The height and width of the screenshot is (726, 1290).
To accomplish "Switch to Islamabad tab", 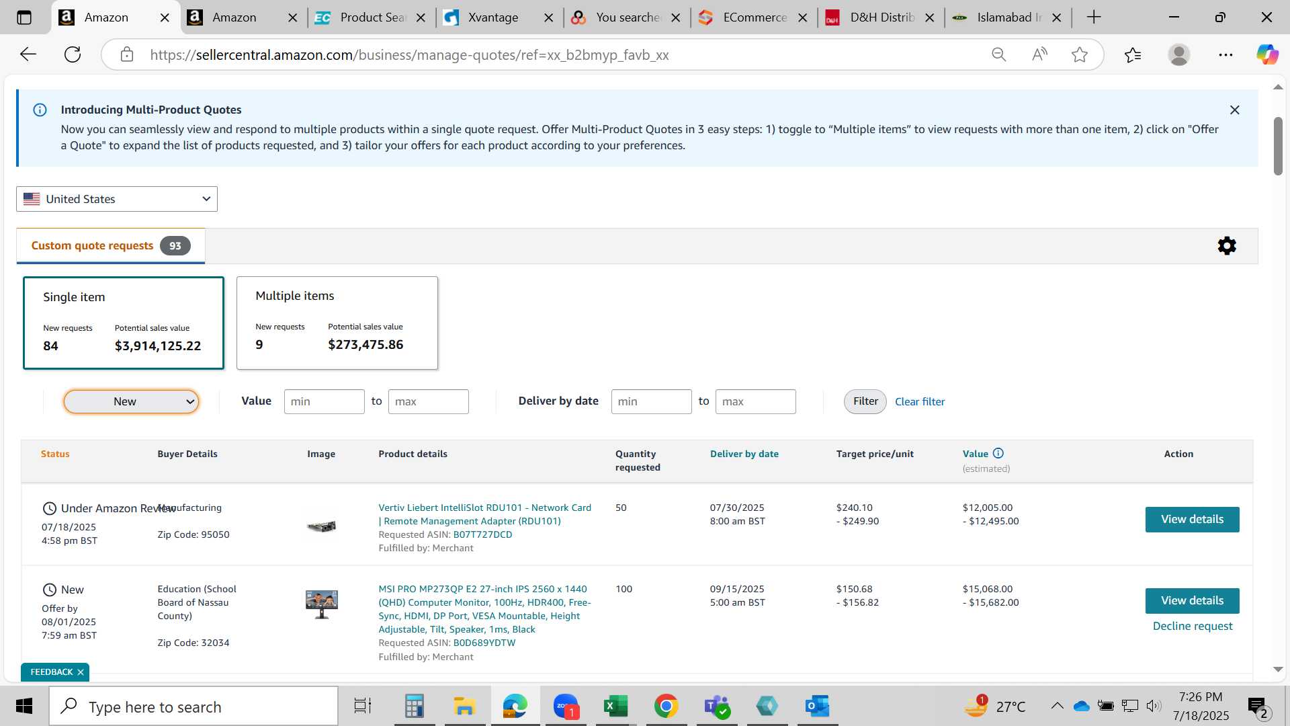I will click(x=1008, y=17).
